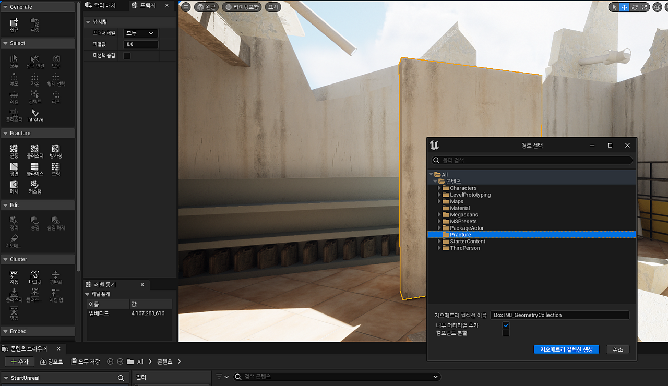Open the viewport hamburger options menu
The image size is (668, 386).
pyautogui.click(x=186, y=7)
